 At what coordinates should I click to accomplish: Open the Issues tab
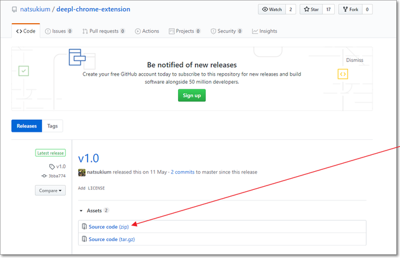(x=59, y=31)
